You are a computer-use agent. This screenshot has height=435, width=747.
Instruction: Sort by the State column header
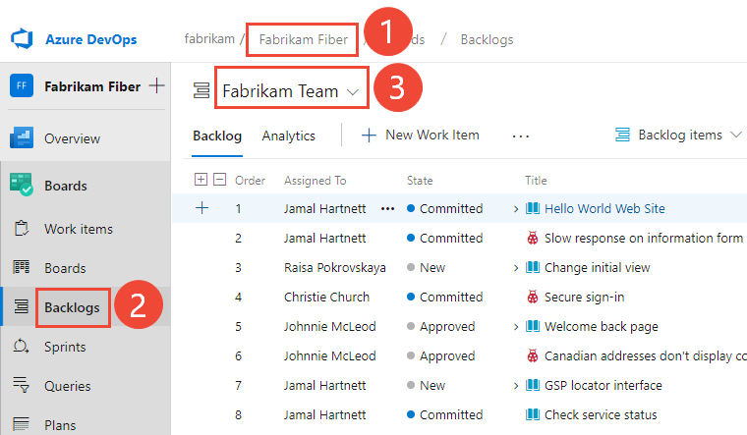[x=420, y=181]
